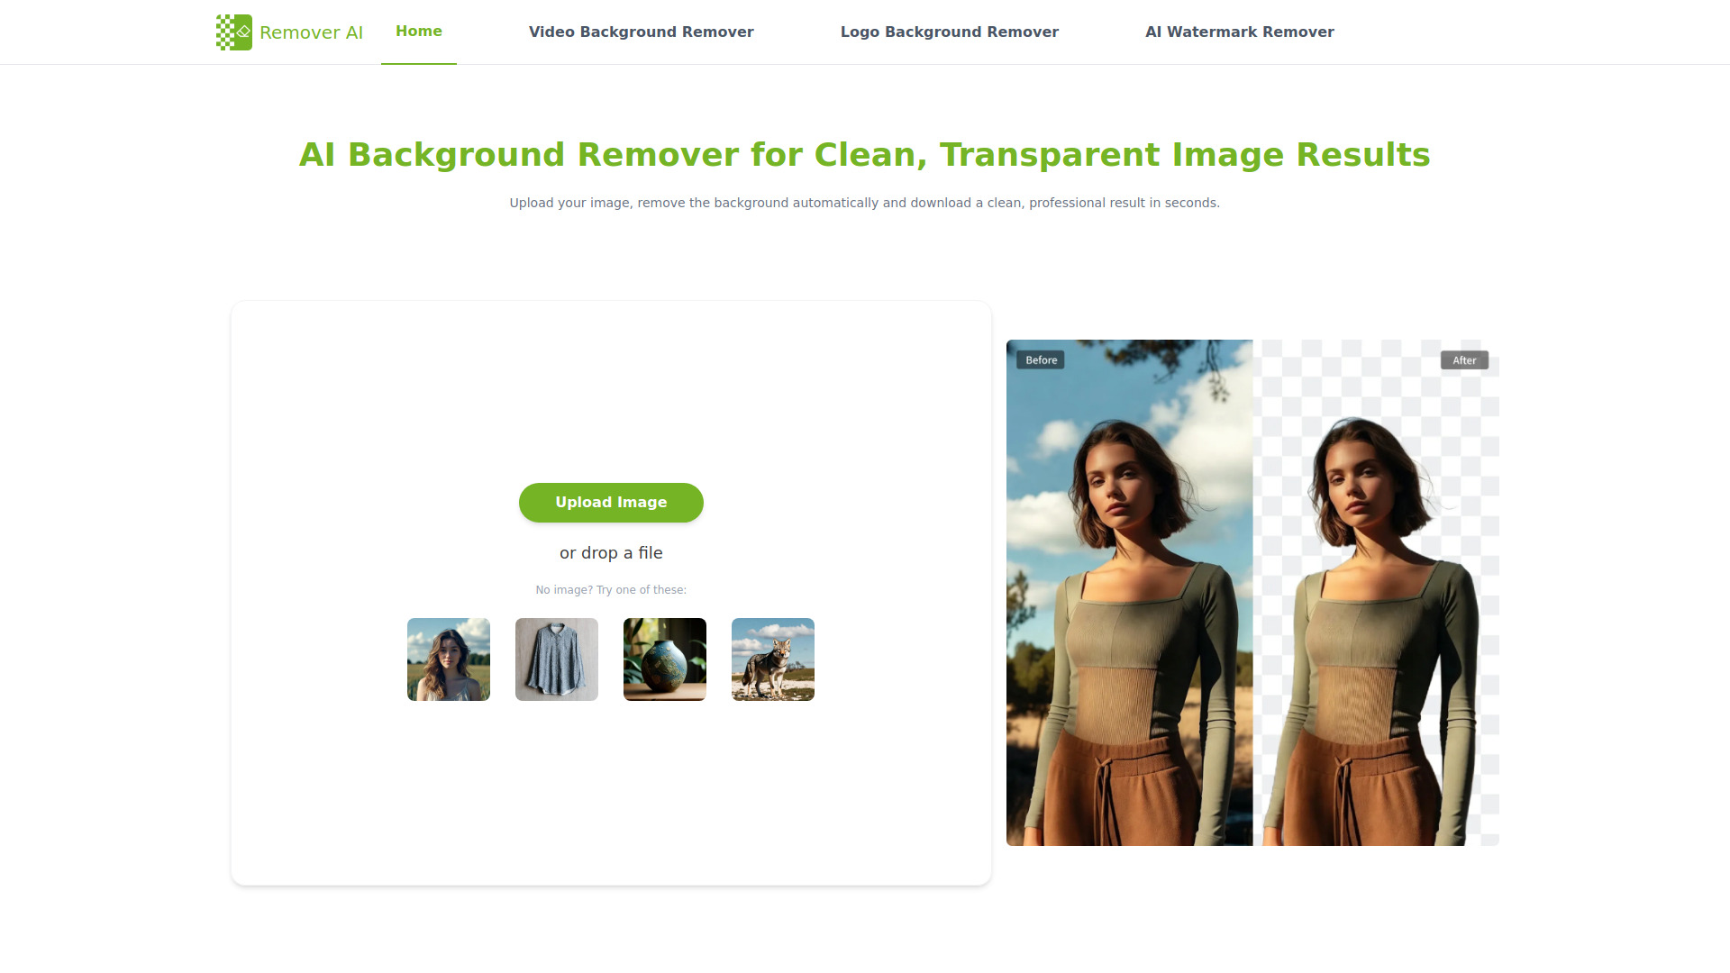The width and height of the screenshot is (1730, 973).
Task: Select the denim shirt sample image
Action: (556, 659)
